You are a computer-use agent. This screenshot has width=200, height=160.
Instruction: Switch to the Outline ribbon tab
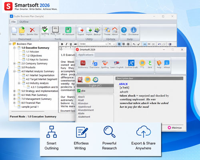coord(24,22)
